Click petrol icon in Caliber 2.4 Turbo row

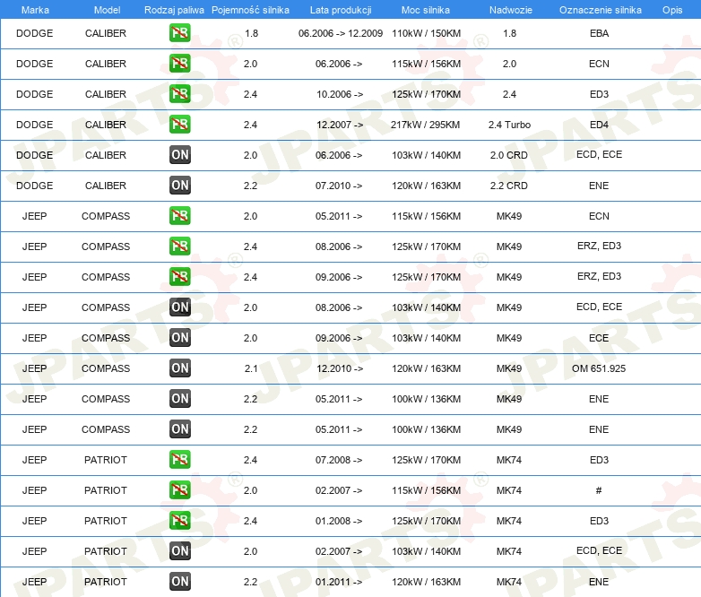coord(179,125)
